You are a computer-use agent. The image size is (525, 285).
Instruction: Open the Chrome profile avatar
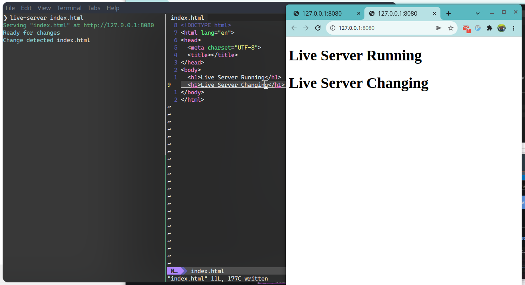[x=501, y=28]
